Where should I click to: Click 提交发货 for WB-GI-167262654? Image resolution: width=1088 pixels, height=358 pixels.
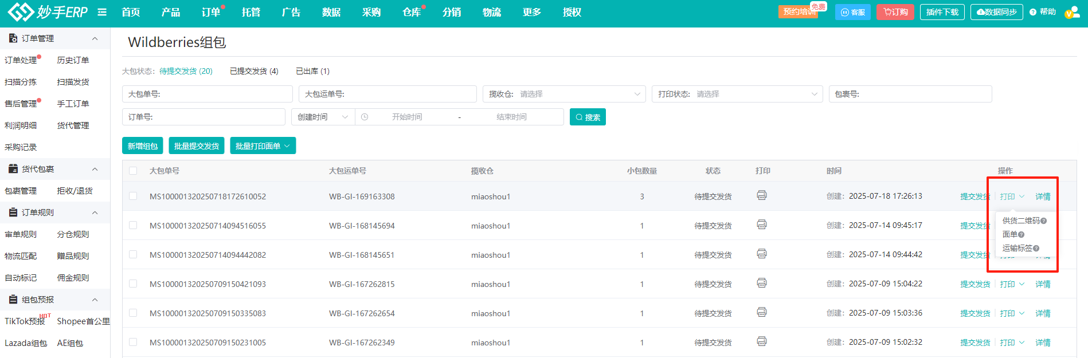(x=975, y=313)
